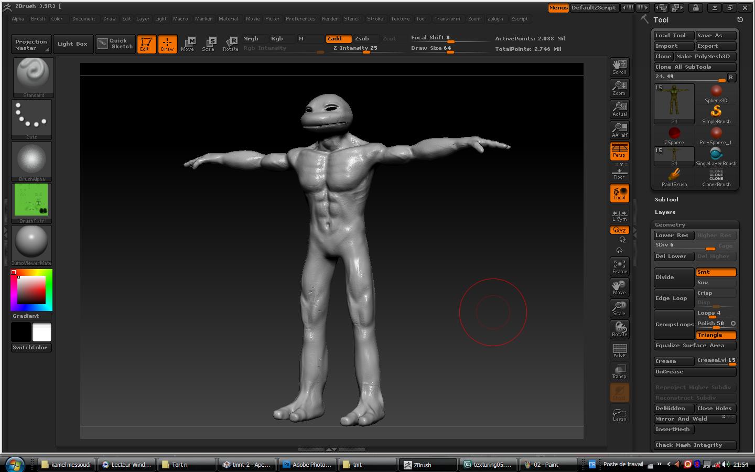The image size is (755, 472).
Task: Click the Load Tool button
Action: [x=674, y=36]
